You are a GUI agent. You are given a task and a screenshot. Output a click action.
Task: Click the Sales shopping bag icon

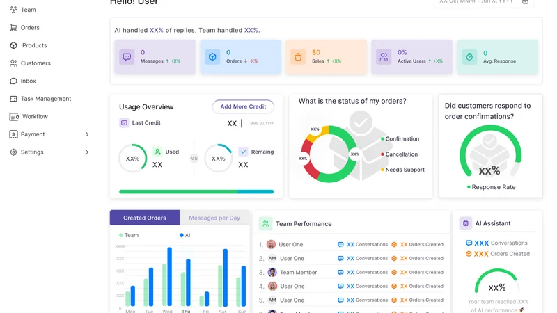298,57
